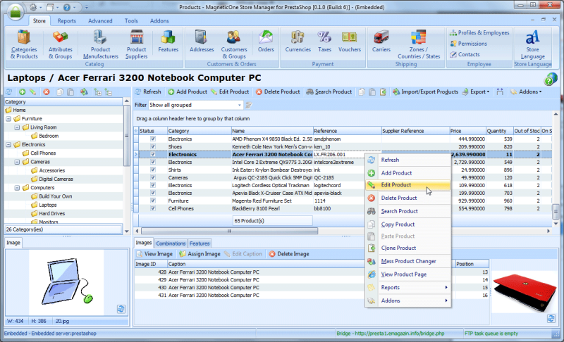Open the Features ribbon icon
This screenshot has height=342, width=564.
[x=168, y=42]
